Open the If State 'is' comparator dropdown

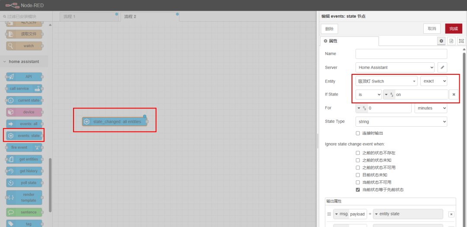[x=368, y=94]
